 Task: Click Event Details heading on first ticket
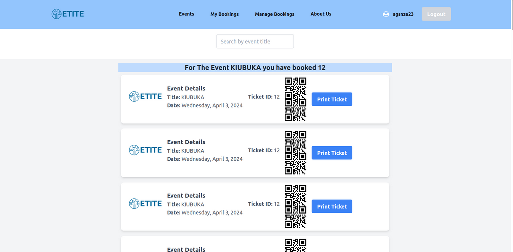(186, 88)
